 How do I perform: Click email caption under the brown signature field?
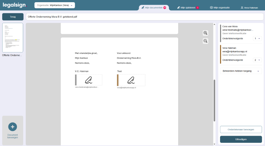126,88
